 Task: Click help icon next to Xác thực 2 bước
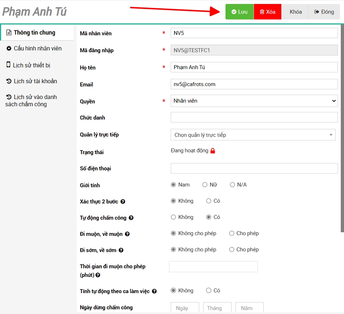(x=123, y=202)
